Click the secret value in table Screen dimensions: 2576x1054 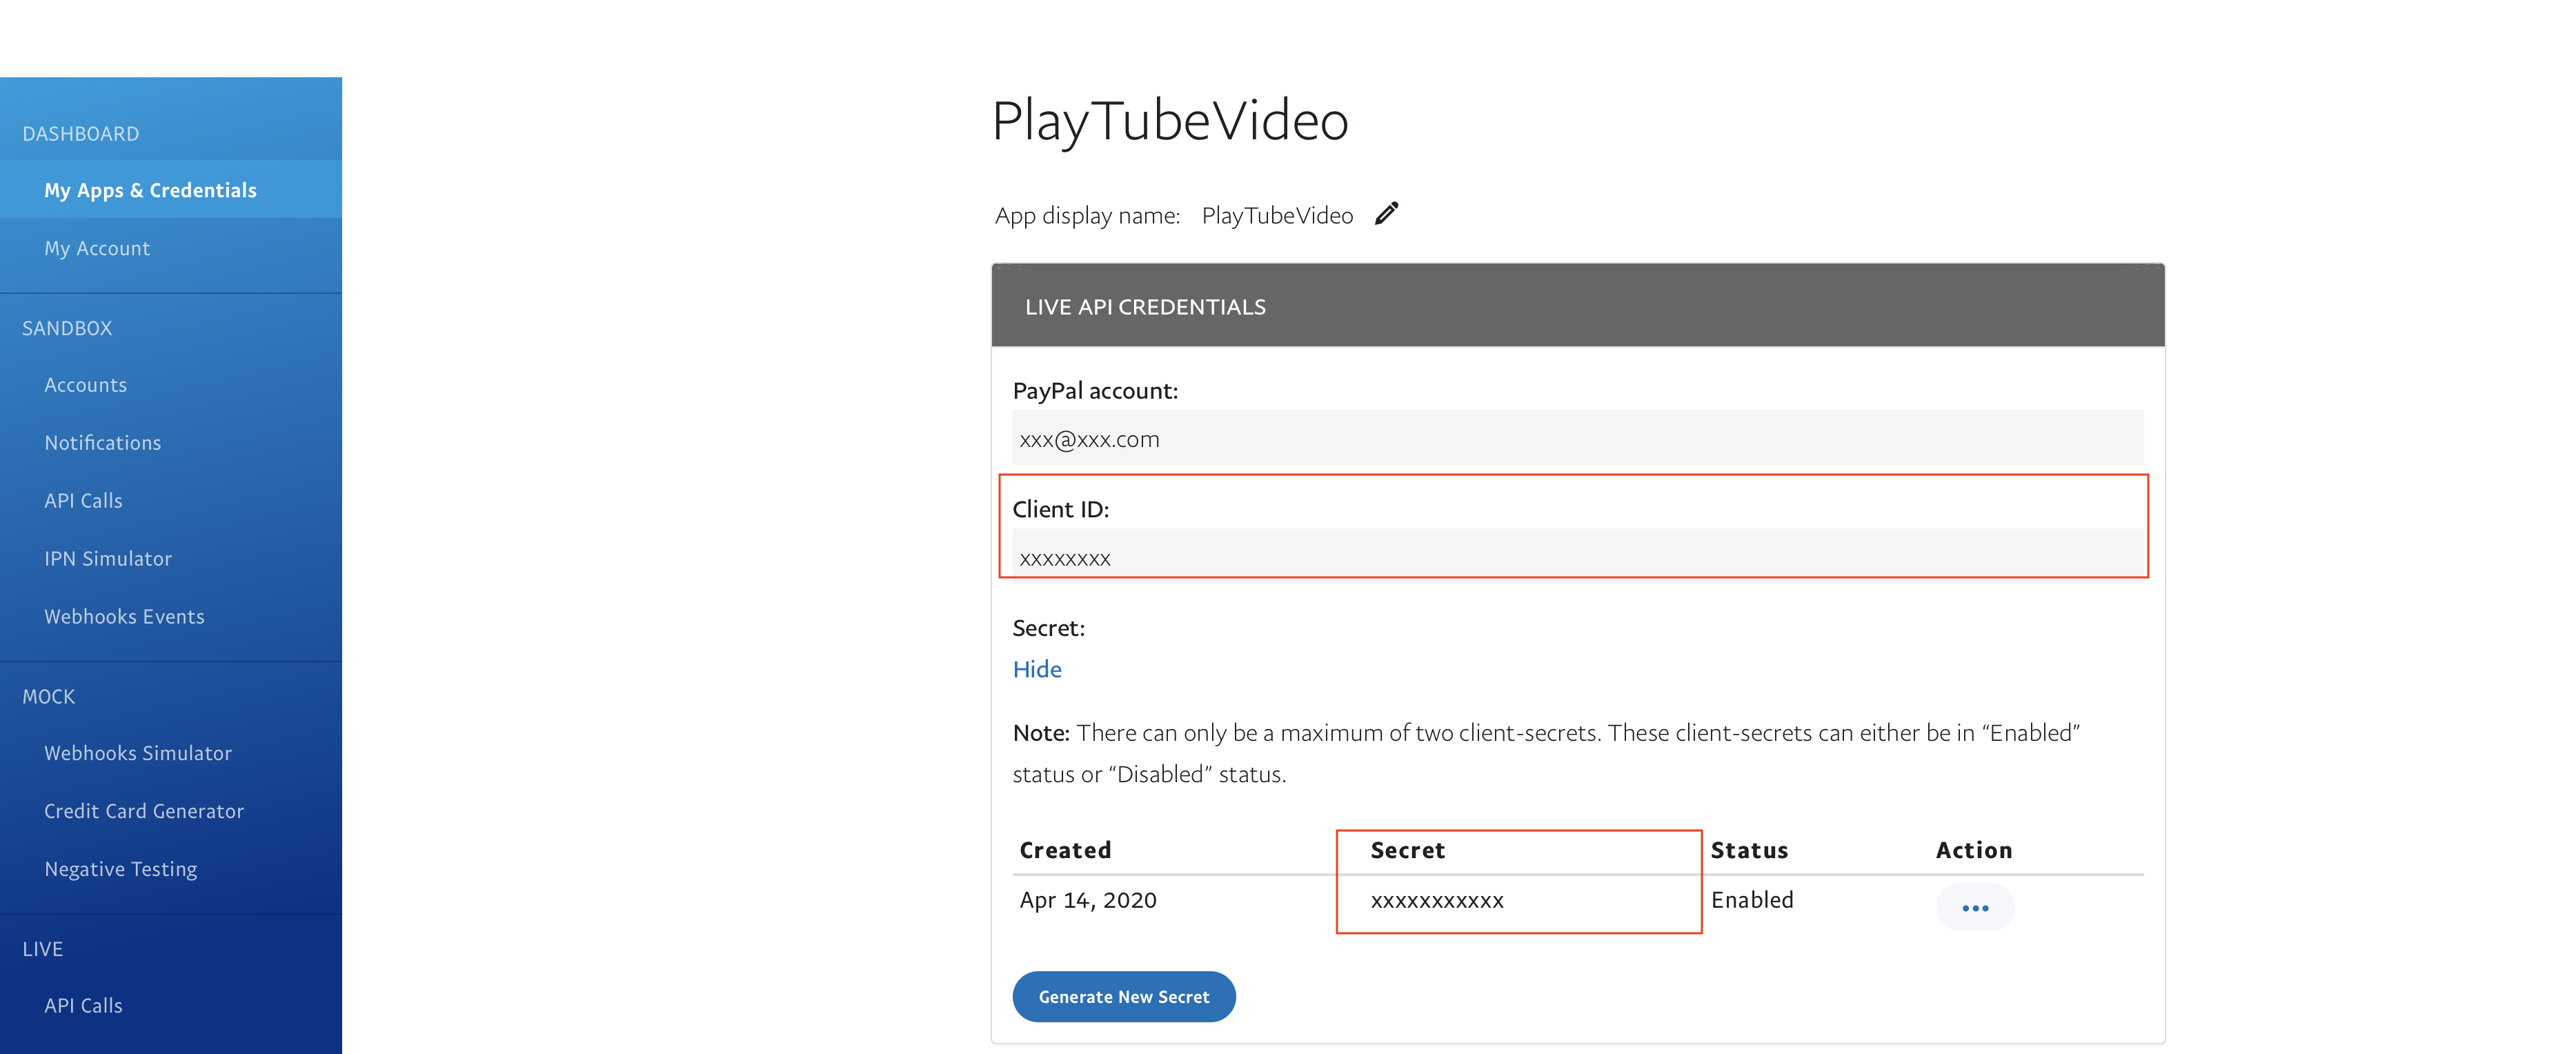tap(1436, 900)
